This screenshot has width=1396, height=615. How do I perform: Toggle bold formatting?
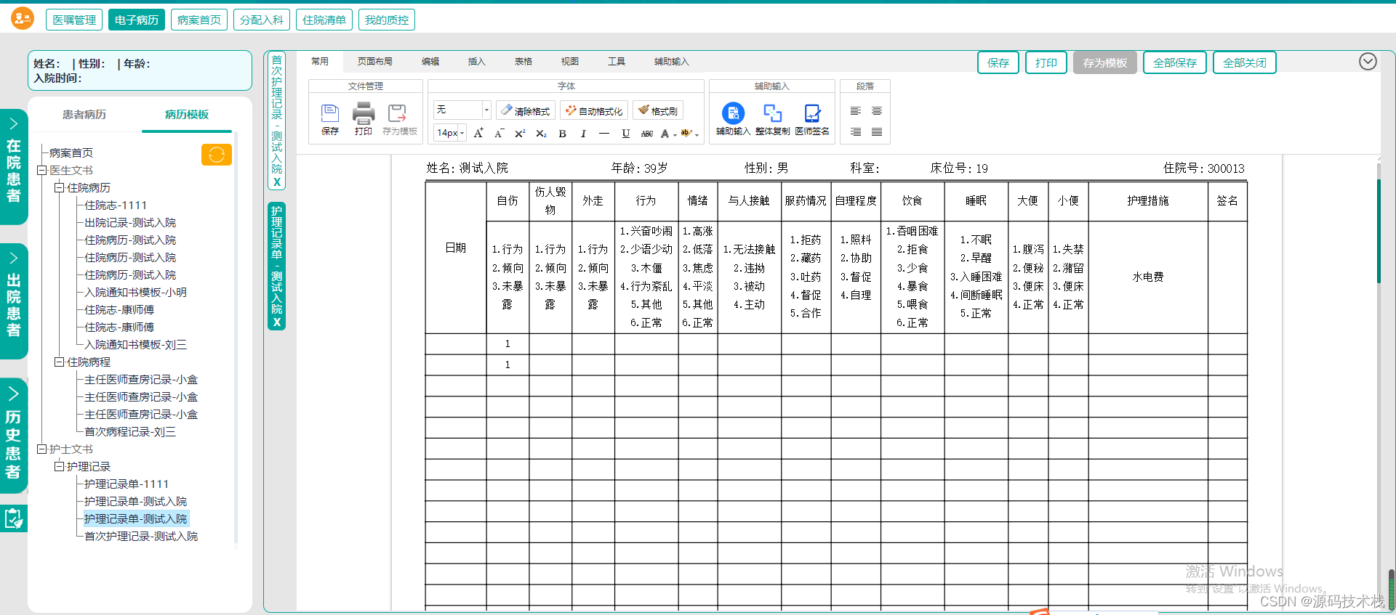(x=562, y=133)
